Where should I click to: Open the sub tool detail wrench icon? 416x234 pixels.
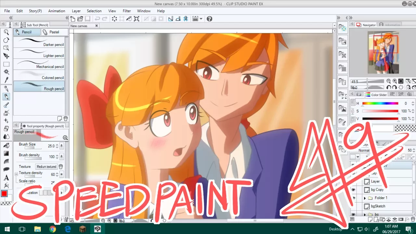pyautogui.click(x=66, y=219)
